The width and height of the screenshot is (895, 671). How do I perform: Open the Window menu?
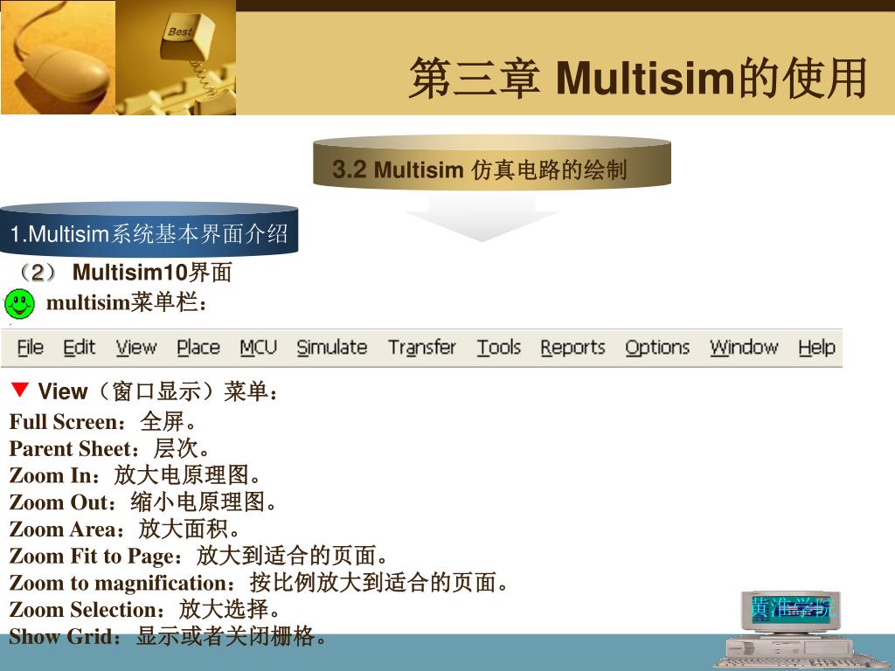pyautogui.click(x=744, y=347)
